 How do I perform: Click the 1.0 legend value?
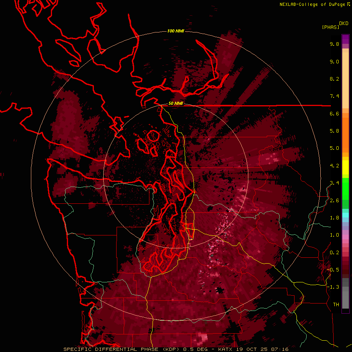click(334, 235)
